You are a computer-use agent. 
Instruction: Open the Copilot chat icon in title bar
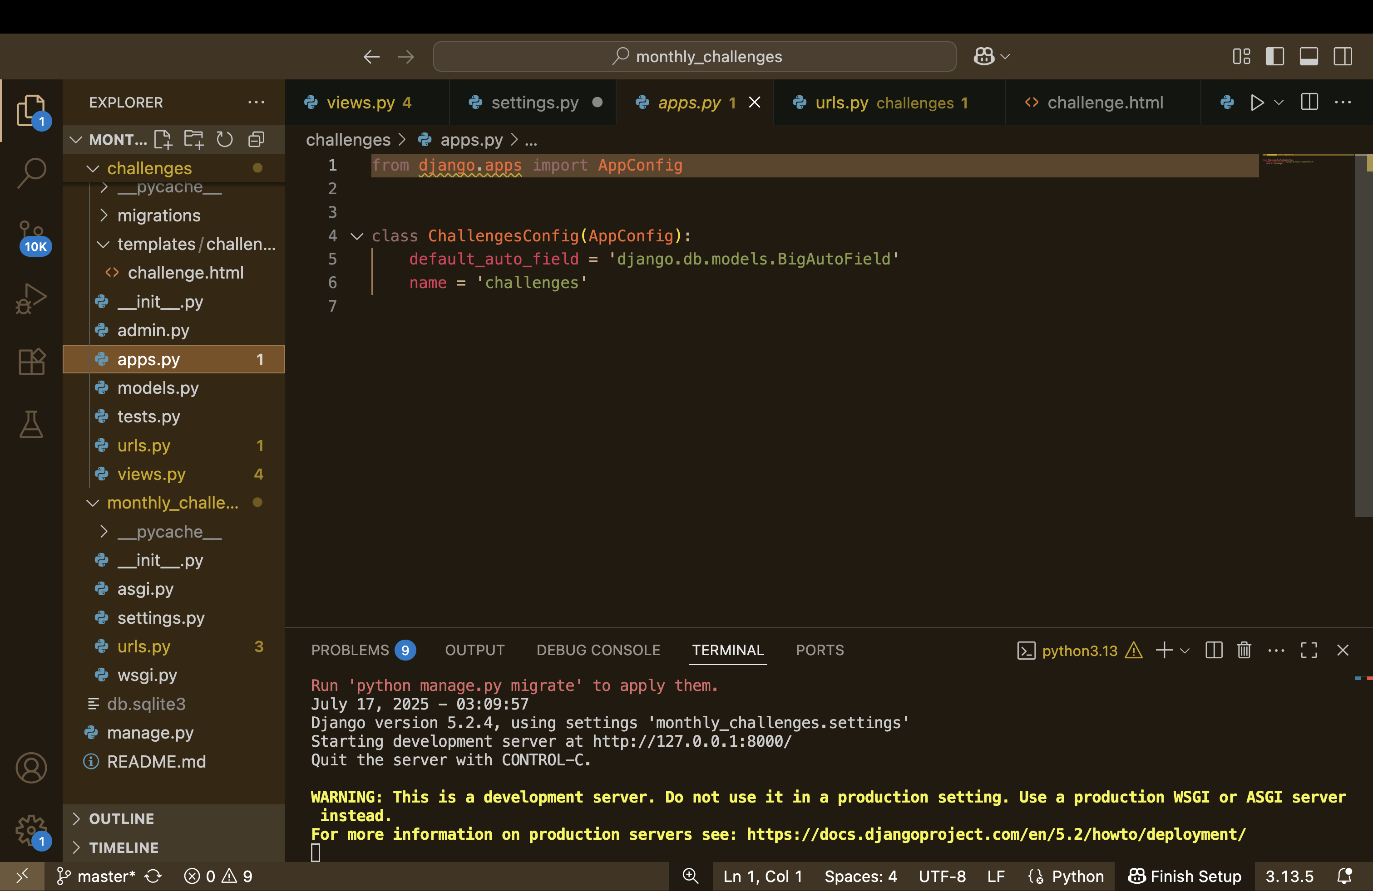coord(984,56)
